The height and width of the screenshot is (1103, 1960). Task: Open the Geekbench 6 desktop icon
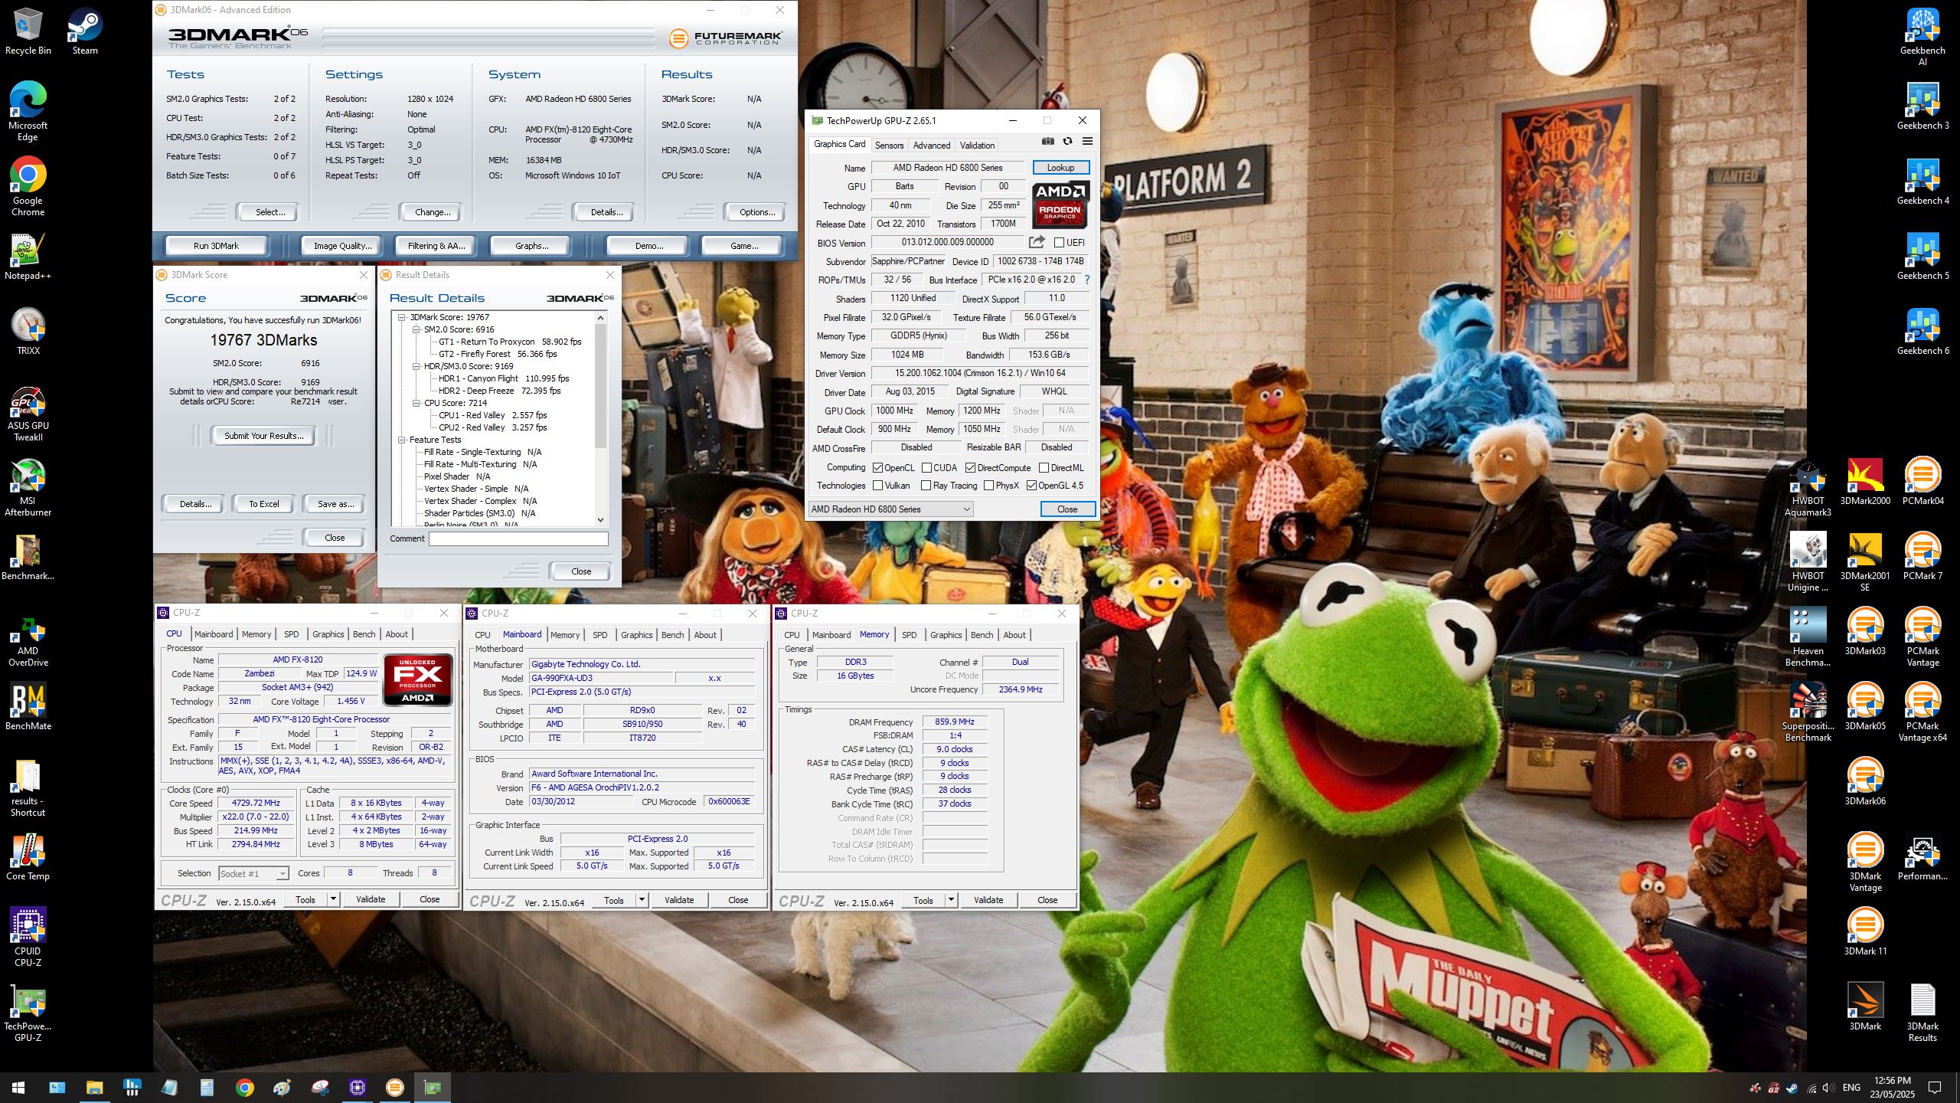(x=1922, y=332)
